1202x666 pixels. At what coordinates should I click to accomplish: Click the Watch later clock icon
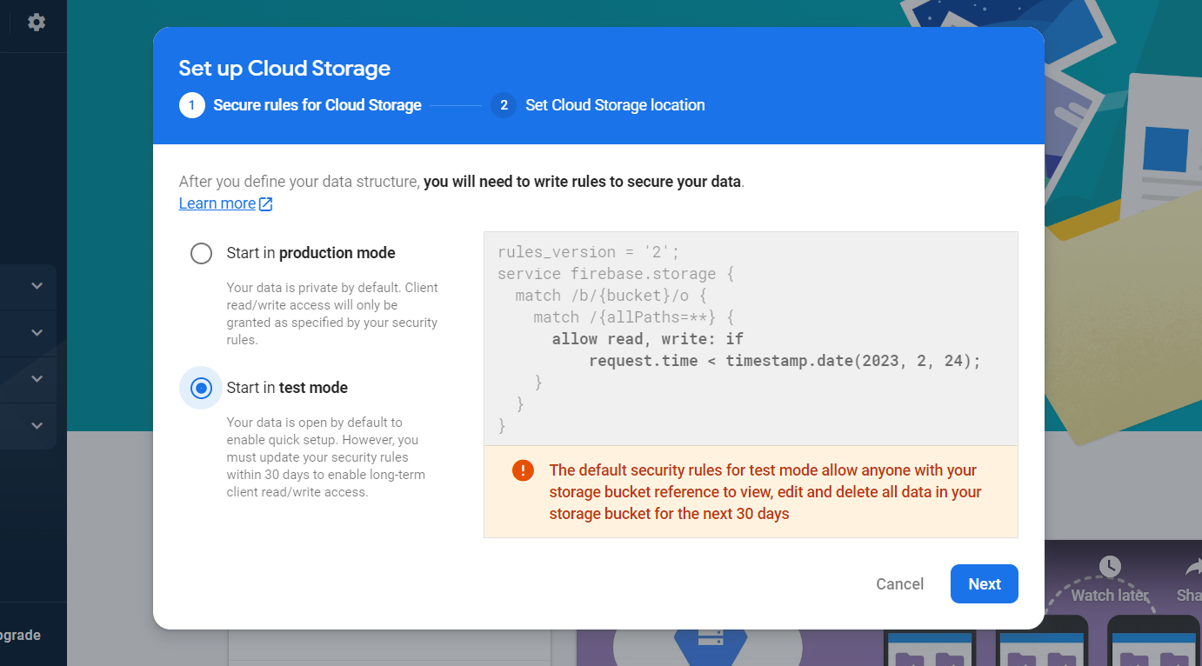(x=1110, y=567)
